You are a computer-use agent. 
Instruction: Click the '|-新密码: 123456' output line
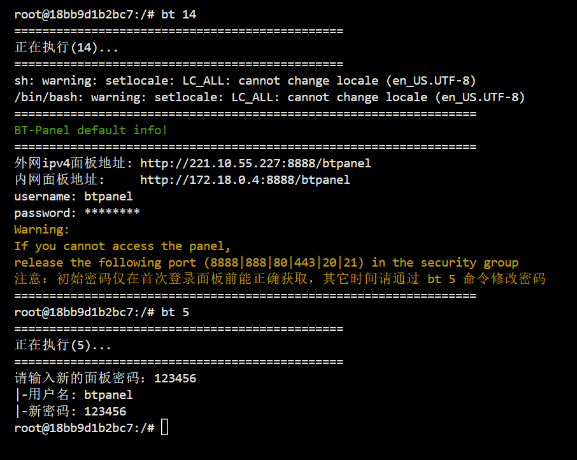(x=70, y=412)
